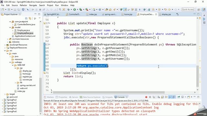Click the Back navigation arrow icon
The width and height of the screenshot is (207, 116).
(169, 9)
